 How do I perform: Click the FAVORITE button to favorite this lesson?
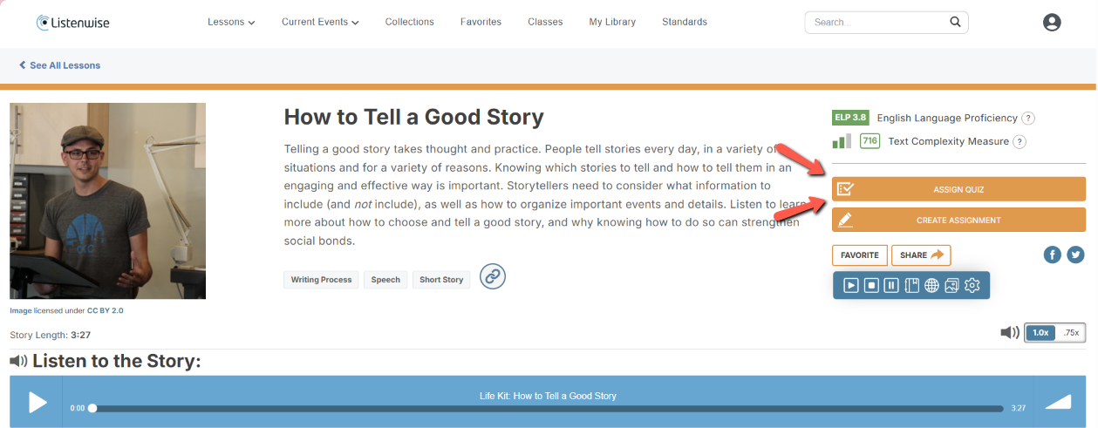[x=859, y=255]
